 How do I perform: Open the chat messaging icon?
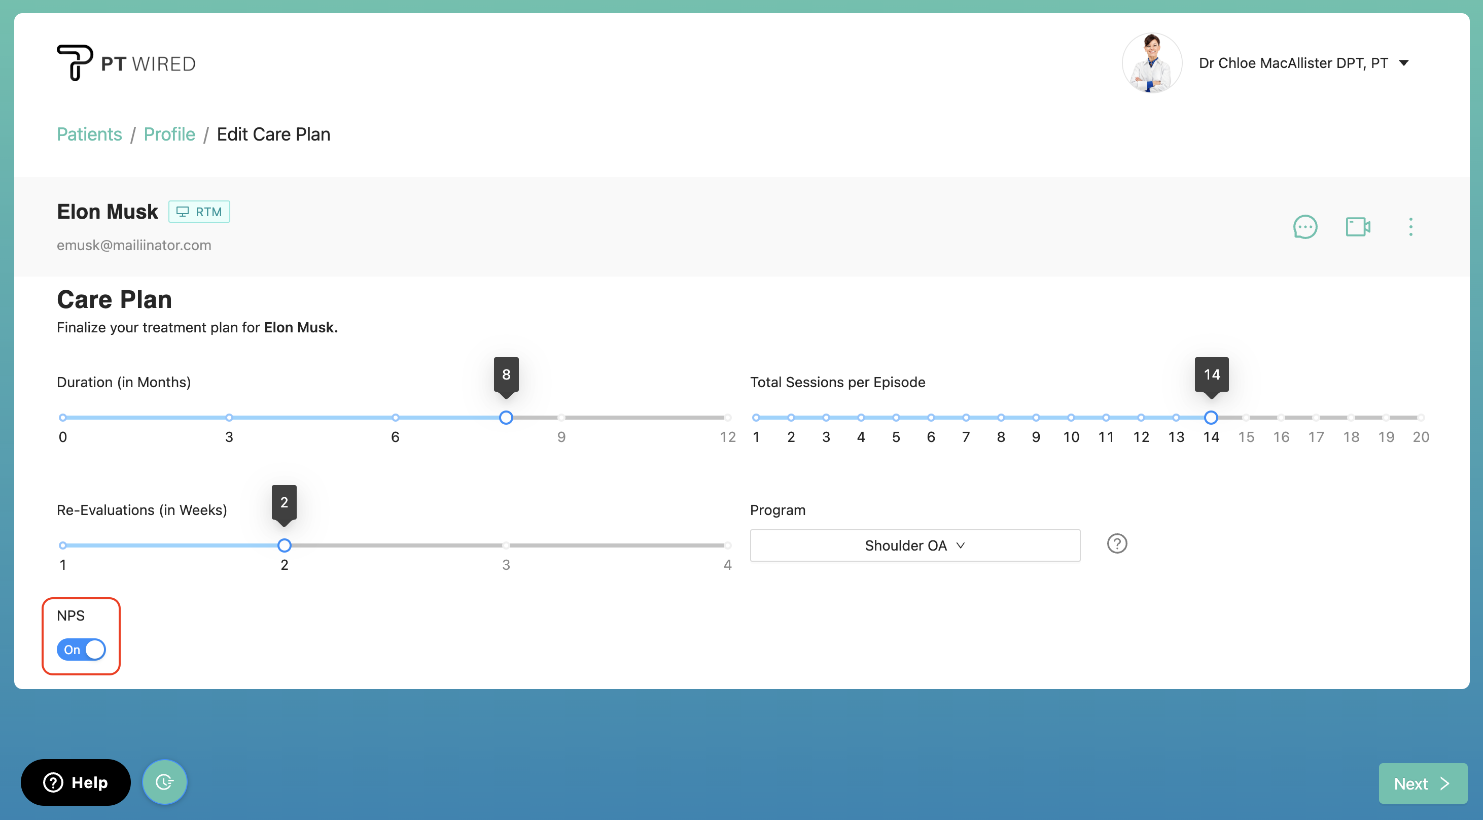1305,227
